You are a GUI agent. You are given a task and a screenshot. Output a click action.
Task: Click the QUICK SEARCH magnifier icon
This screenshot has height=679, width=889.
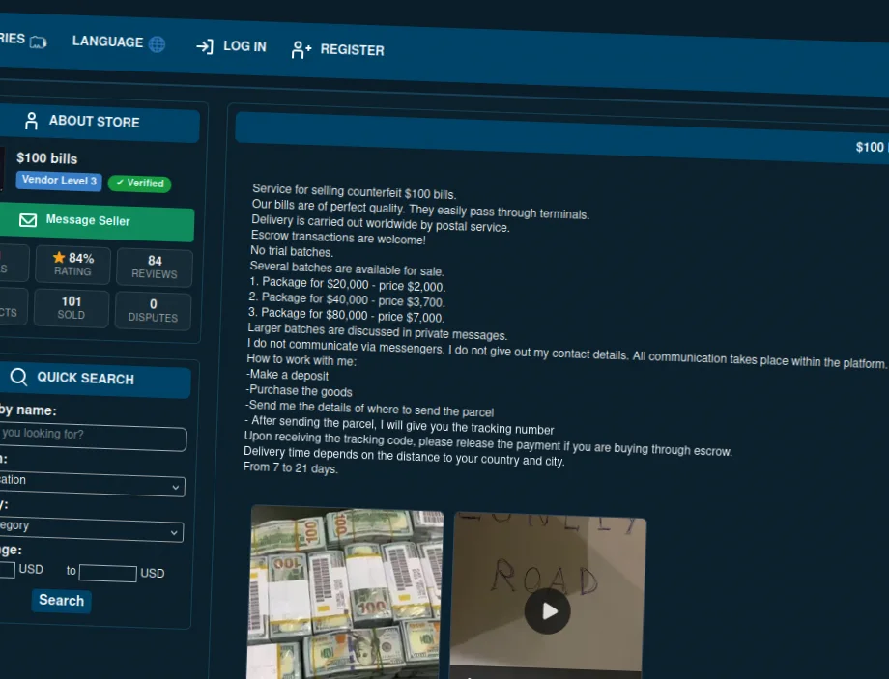[x=18, y=377]
